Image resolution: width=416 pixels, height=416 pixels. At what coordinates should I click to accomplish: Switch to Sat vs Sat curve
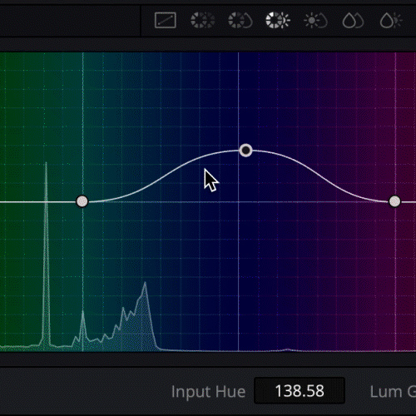[353, 20]
